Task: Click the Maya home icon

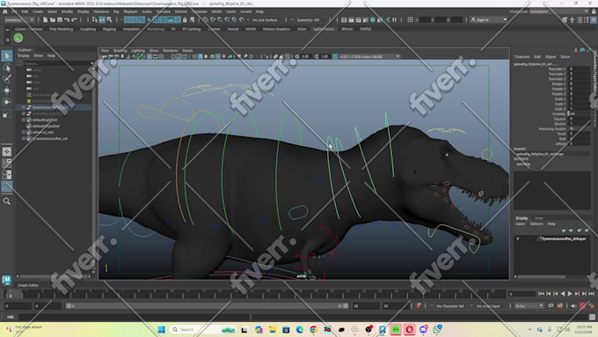Action: [5, 11]
